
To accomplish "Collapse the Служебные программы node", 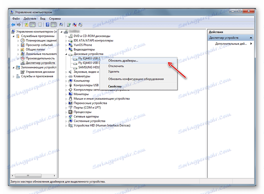I will tap(13, 36).
